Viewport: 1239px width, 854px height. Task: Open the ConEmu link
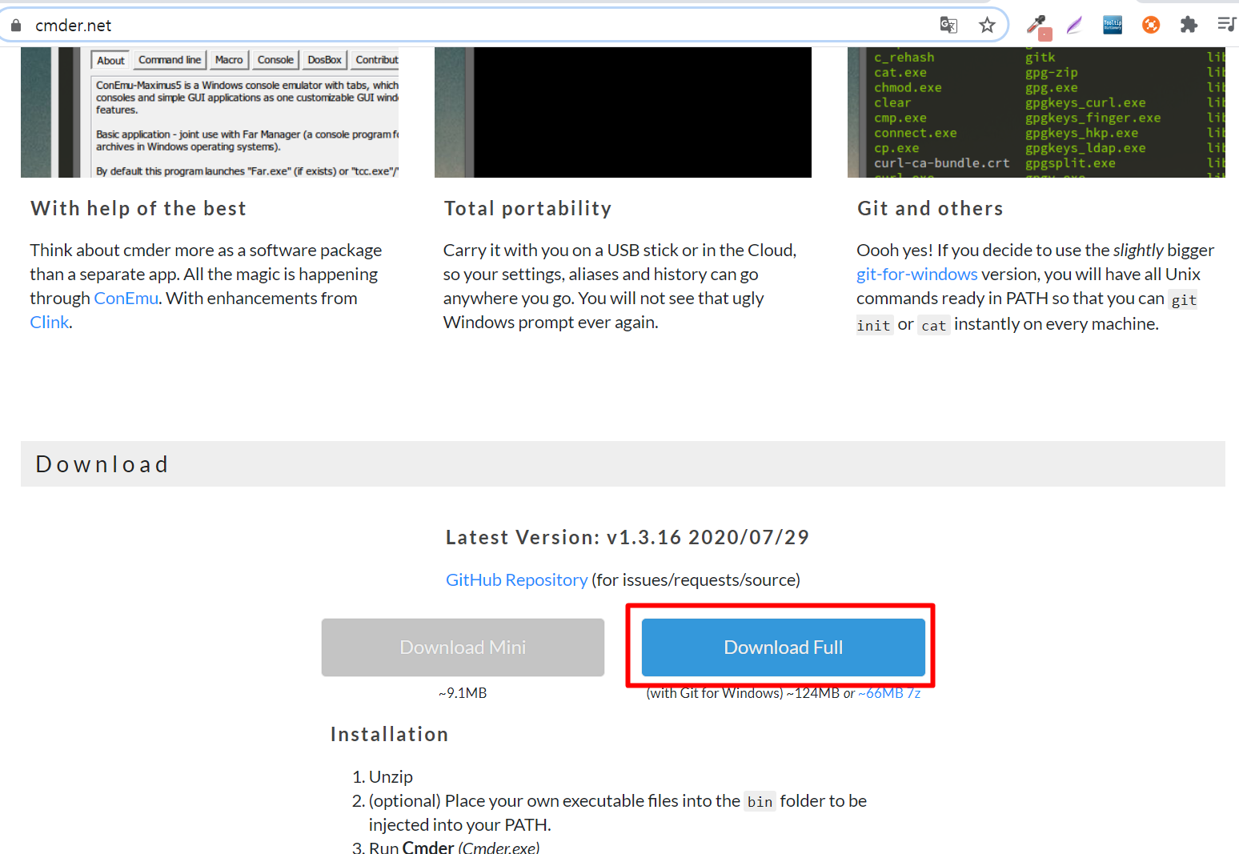pyautogui.click(x=126, y=298)
